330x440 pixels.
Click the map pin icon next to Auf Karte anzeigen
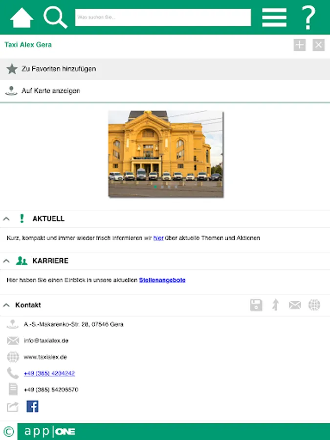tap(11, 90)
